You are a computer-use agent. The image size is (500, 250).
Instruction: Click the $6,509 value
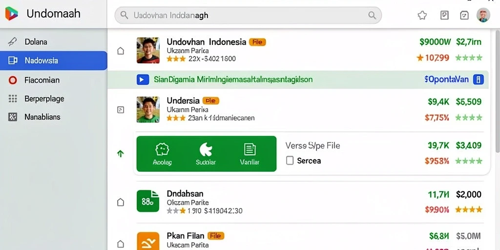[469, 102]
